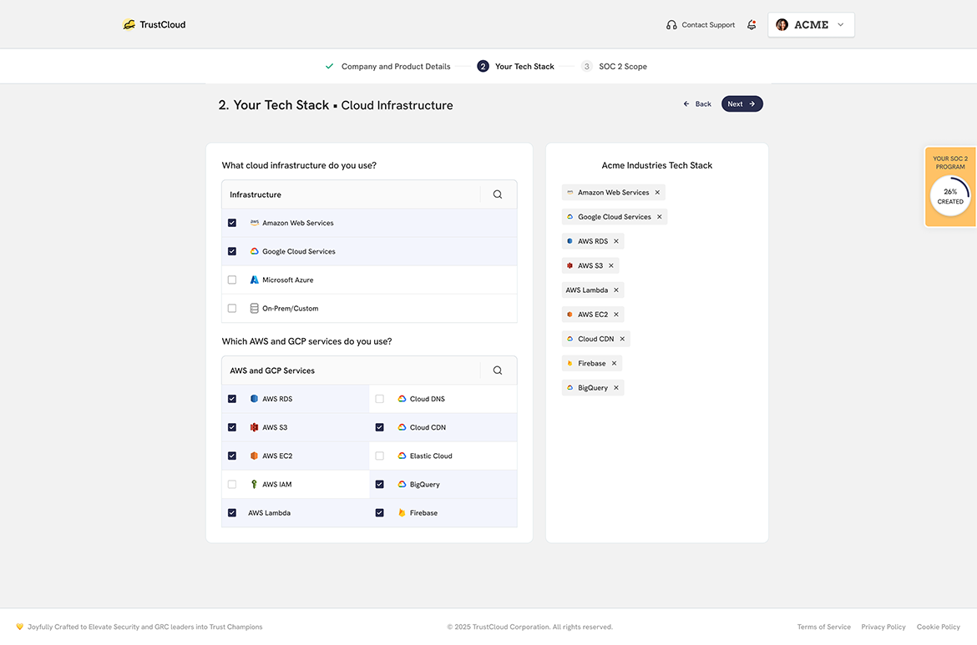Click the AWS and GCP Services search field
977x645 pixels.
point(351,370)
